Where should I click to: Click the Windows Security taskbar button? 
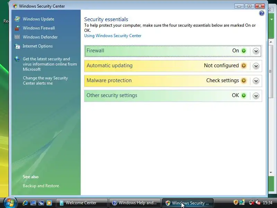[188, 203]
